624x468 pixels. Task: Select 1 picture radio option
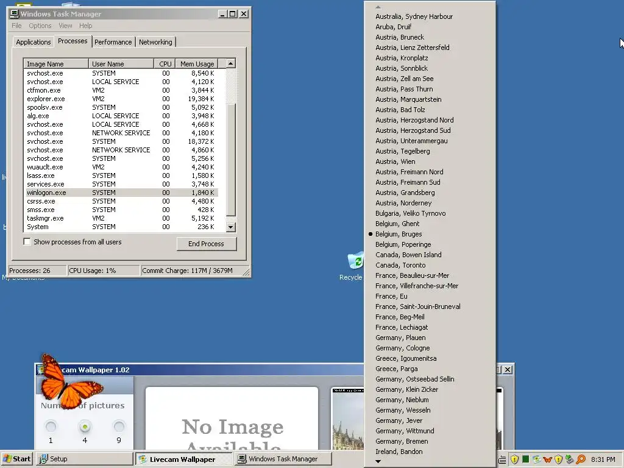point(51,427)
